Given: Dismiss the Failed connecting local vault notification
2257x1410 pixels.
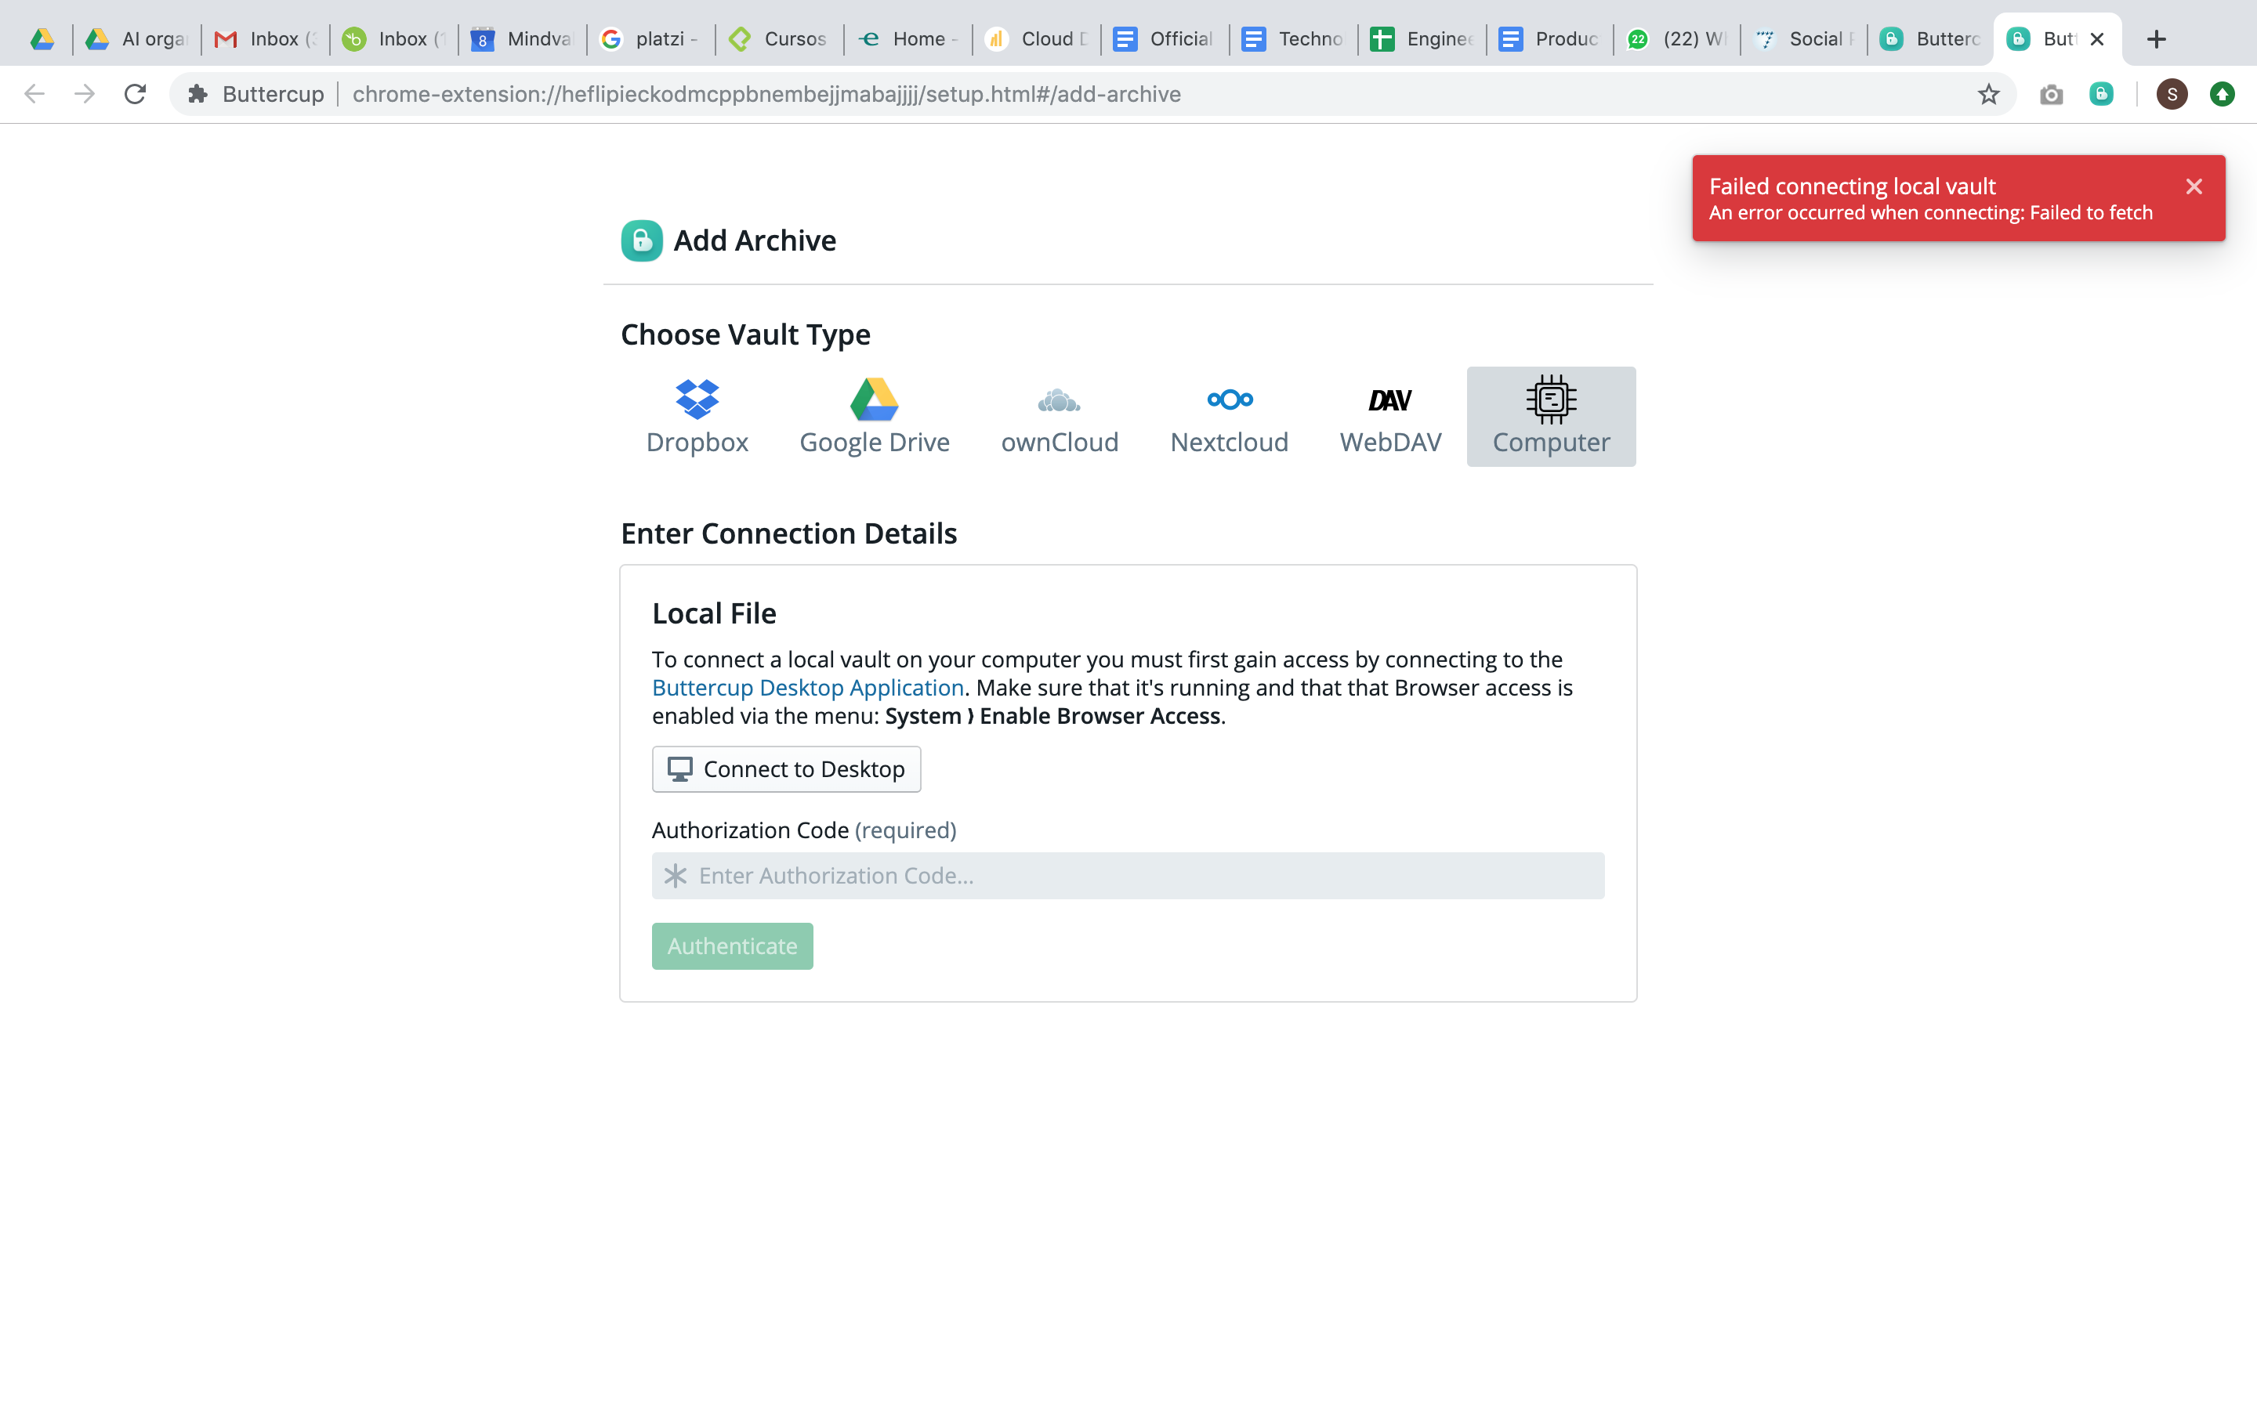Looking at the screenshot, I should click(x=2194, y=186).
